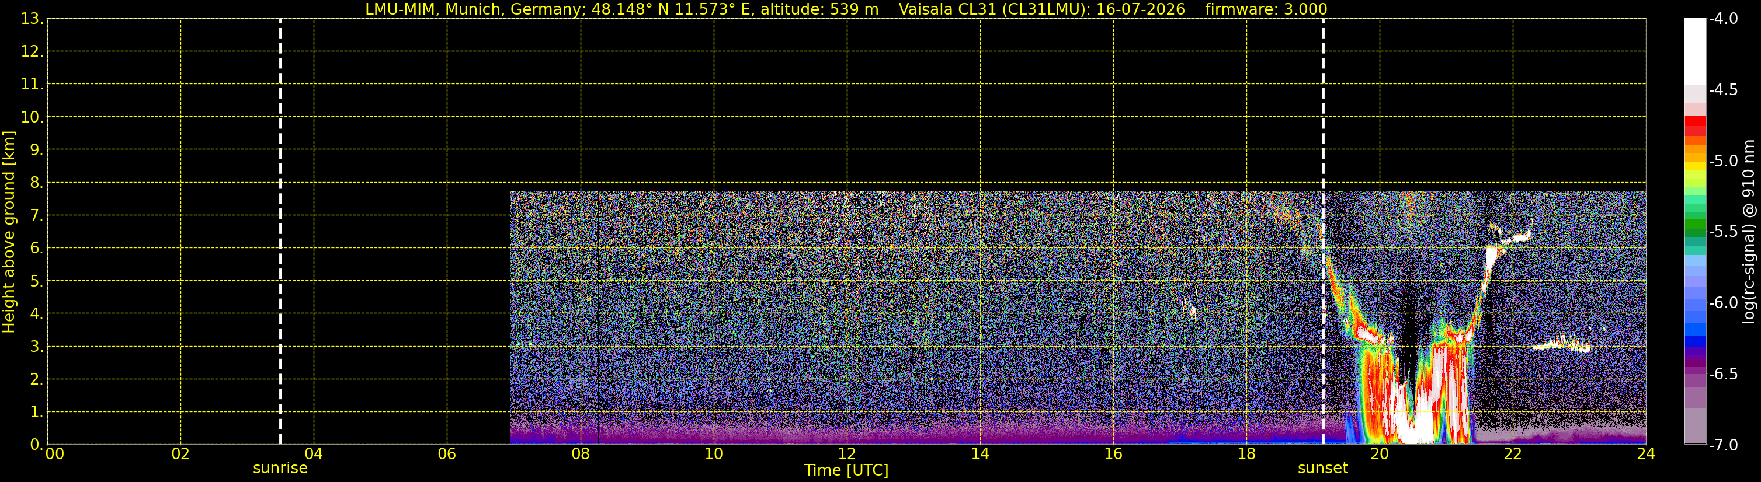This screenshot has width=1761, height=482.
Task: Click the white cloud streak near 22 UTC at 3 km
Action: (x=1562, y=344)
